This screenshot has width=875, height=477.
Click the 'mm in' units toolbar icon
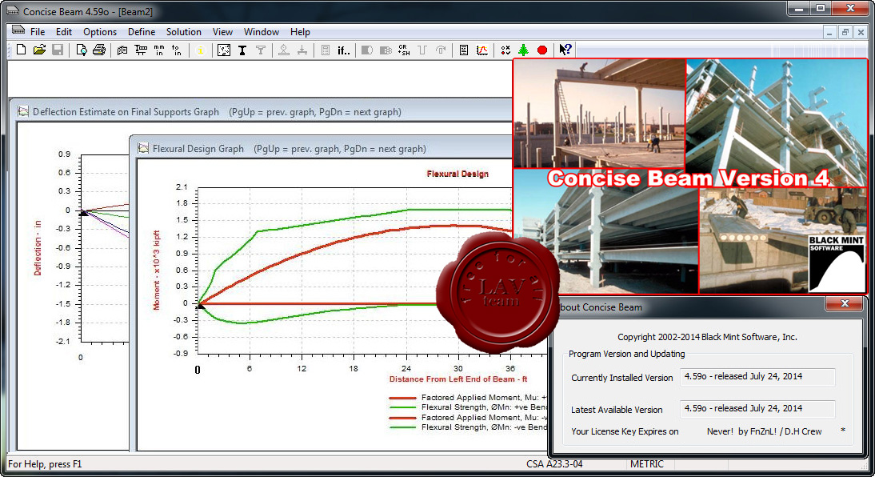159,50
